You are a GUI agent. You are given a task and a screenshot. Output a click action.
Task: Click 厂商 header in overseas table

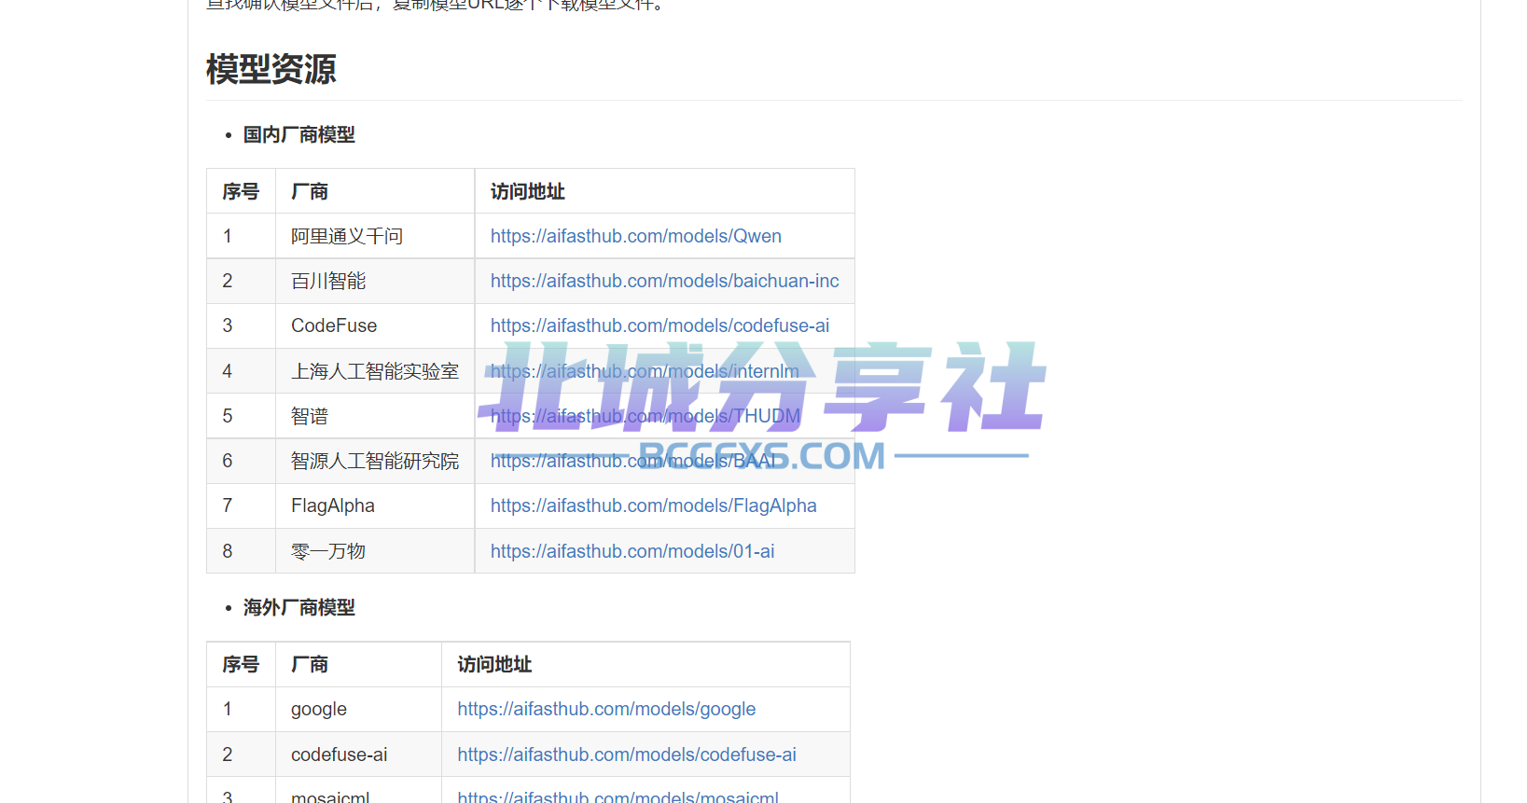click(x=310, y=664)
